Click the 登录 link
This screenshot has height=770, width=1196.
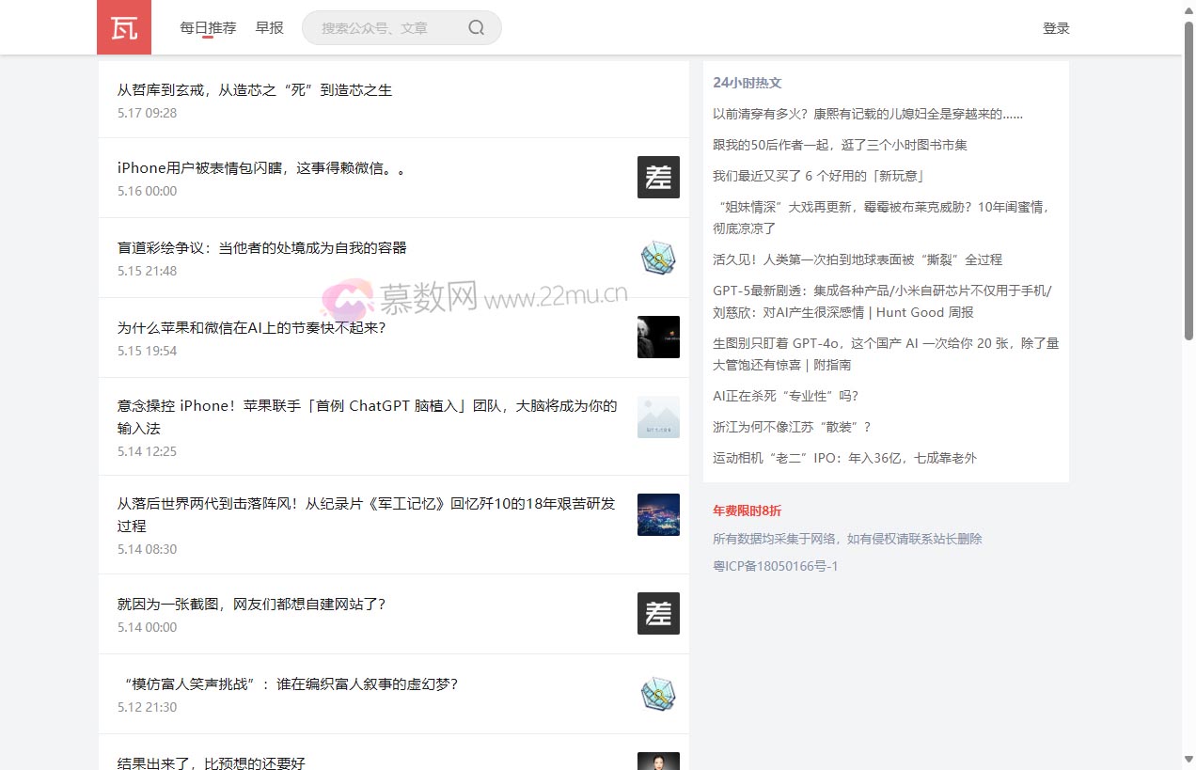click(x=1056, y=28)
